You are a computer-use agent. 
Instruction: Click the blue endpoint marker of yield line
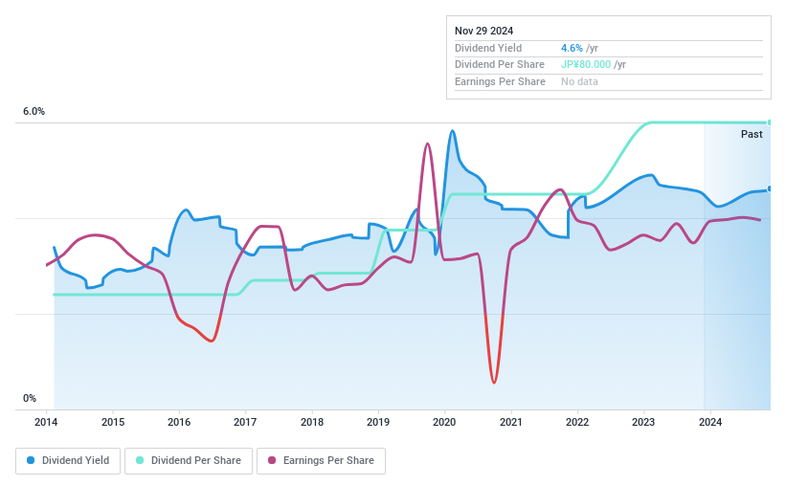point(769,188)
